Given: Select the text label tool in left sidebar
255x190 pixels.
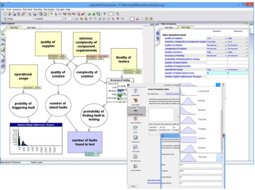Looking at the screenshot, I should (x=3, y=44).
